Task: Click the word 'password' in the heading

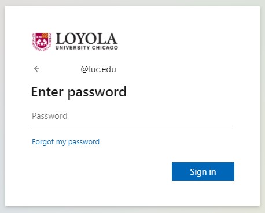Action: click(97, 93)
